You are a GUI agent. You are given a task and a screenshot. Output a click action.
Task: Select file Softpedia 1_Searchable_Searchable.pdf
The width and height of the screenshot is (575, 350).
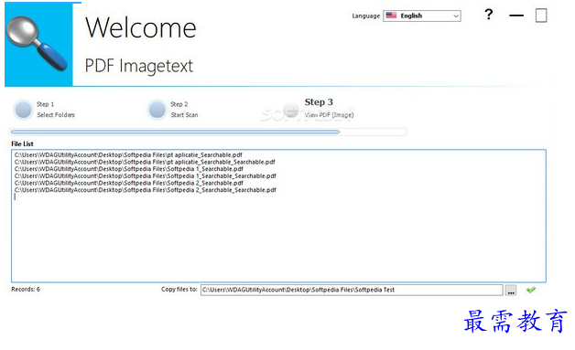[x=146, y=175]
